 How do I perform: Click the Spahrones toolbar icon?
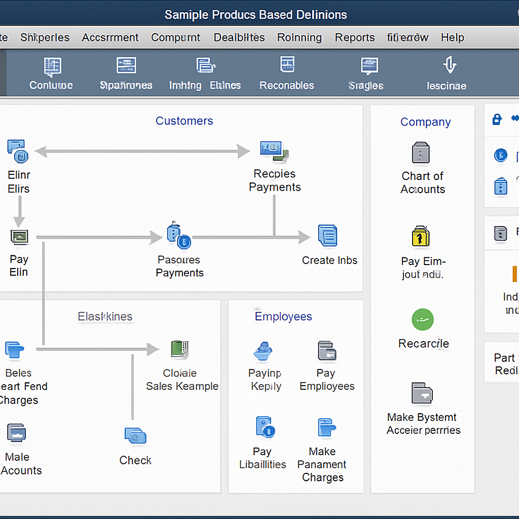[x=126, y=65]
